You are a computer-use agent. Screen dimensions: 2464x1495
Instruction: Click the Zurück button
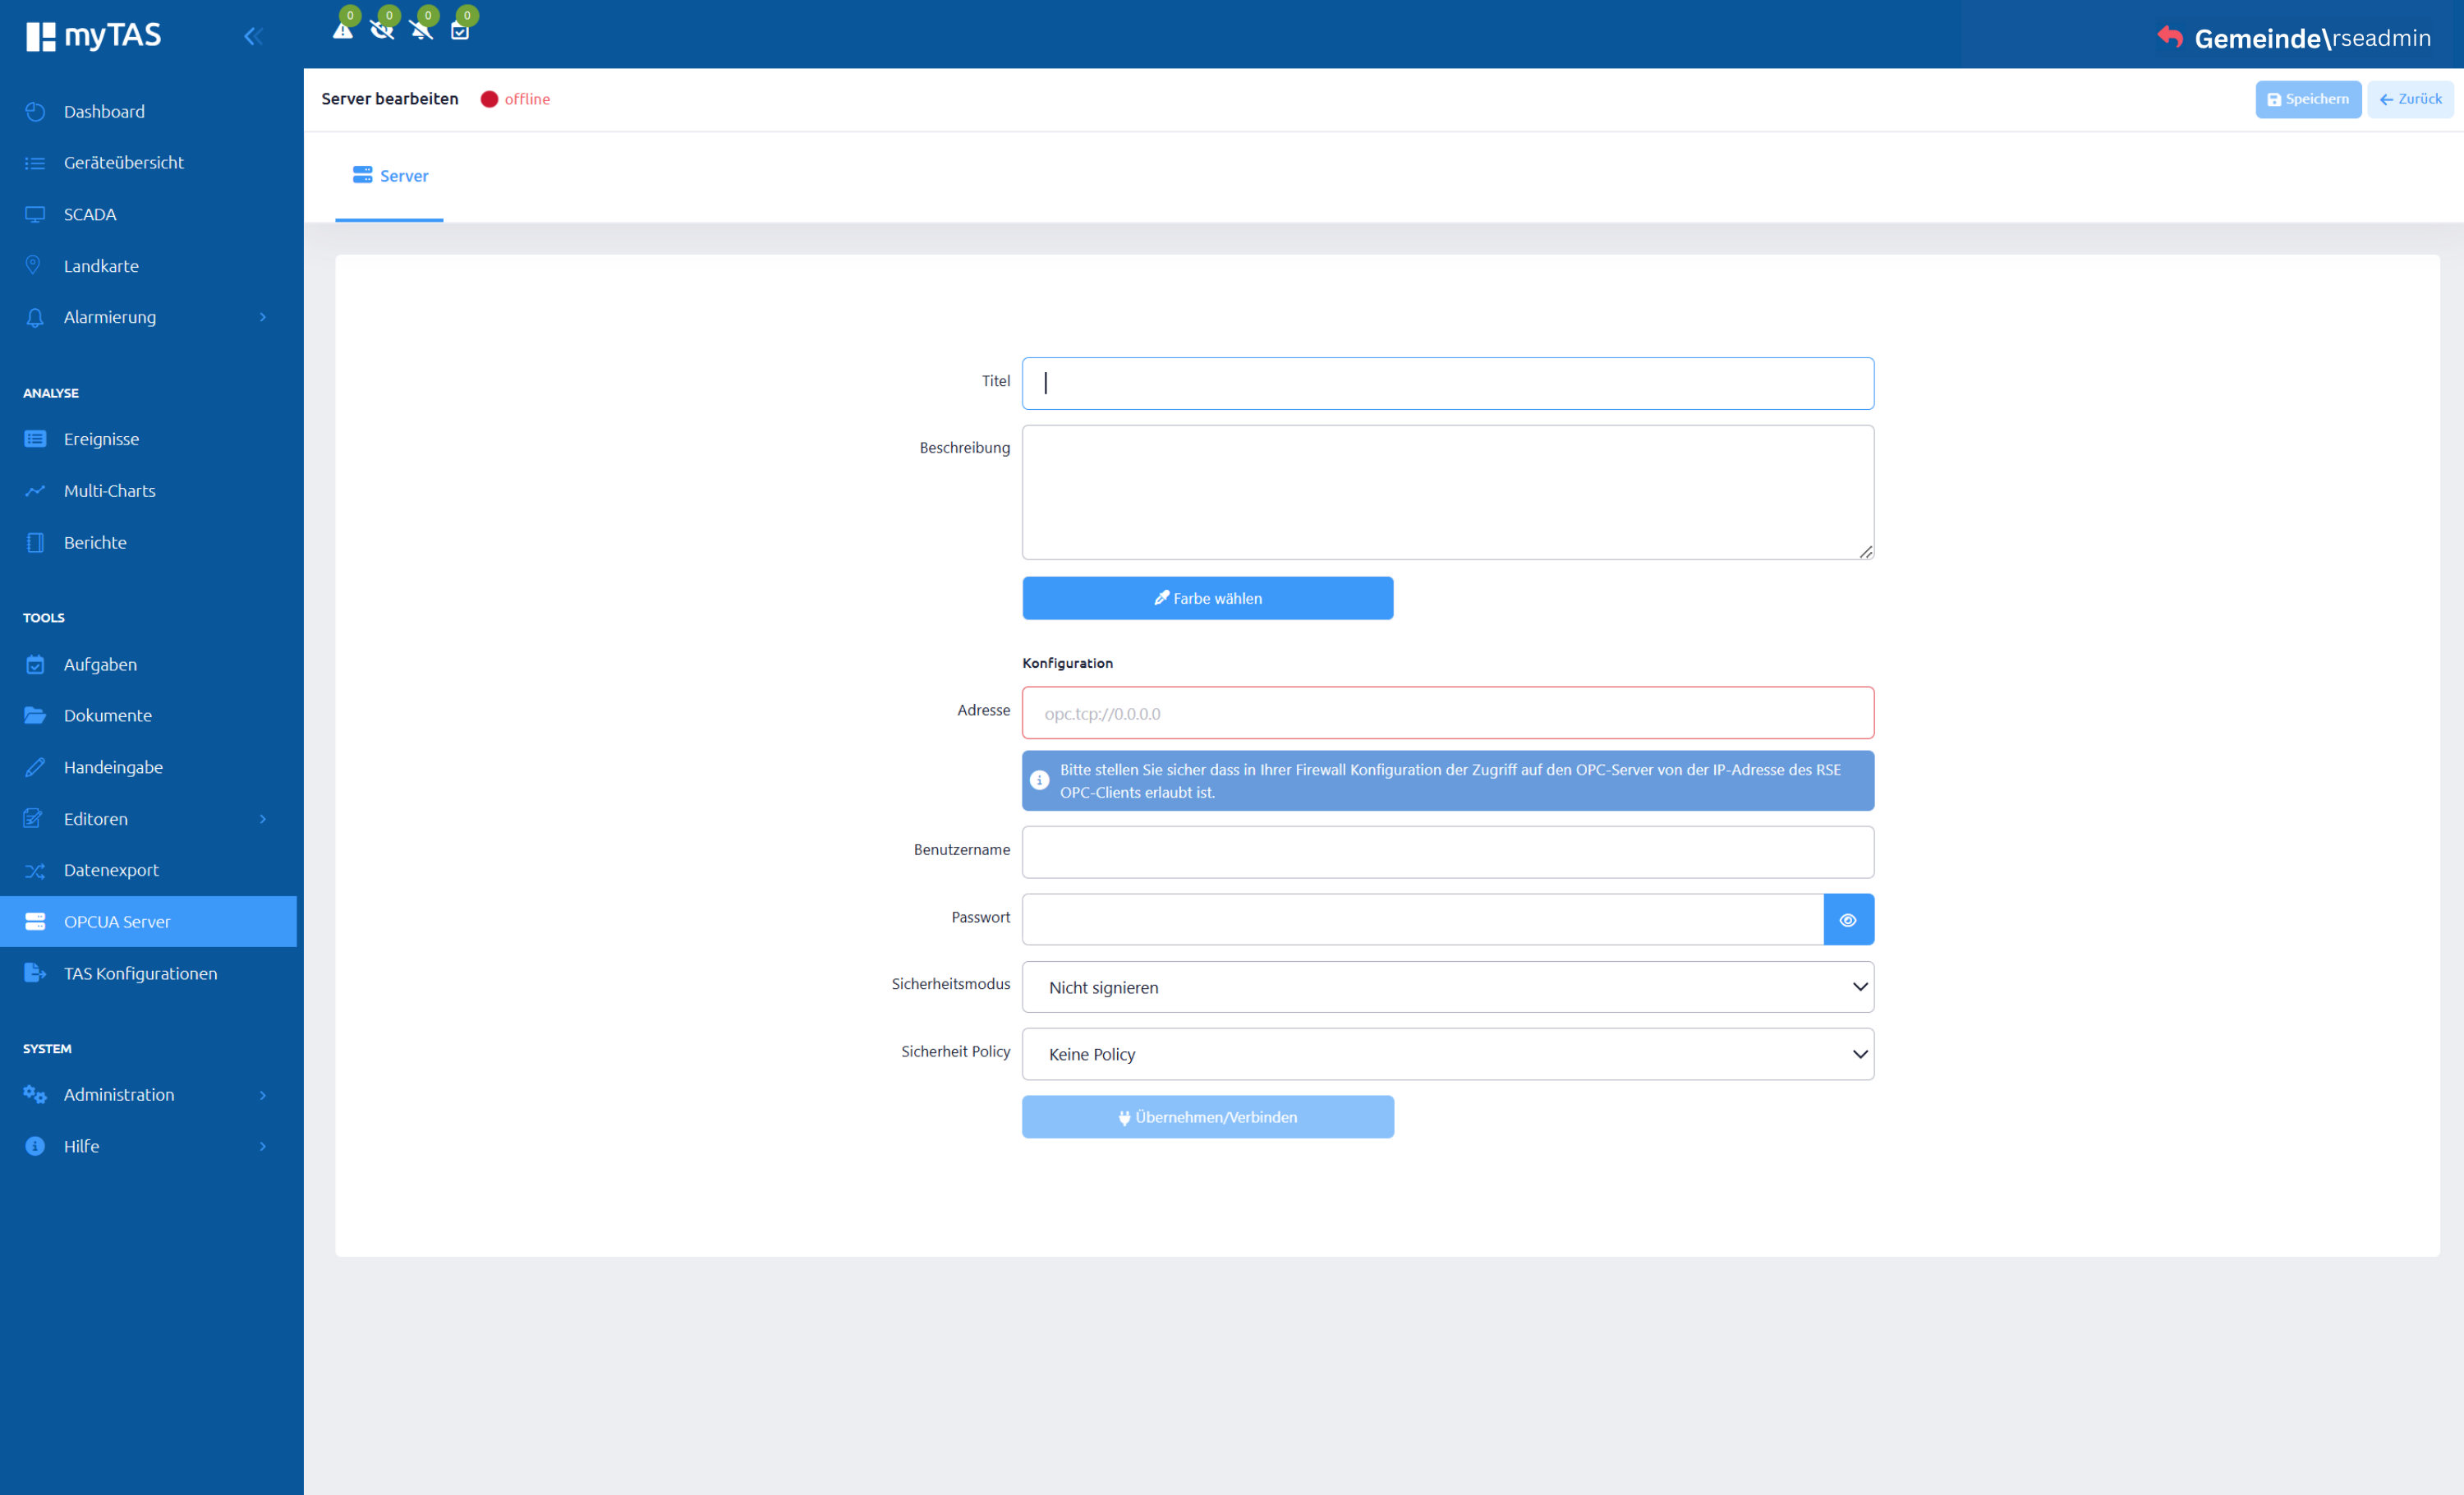point(2410,99)
